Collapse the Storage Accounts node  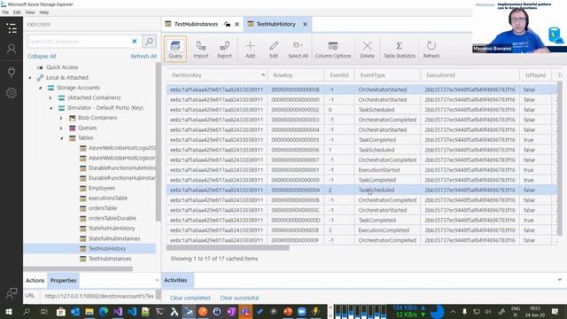(x=41, y=88)
